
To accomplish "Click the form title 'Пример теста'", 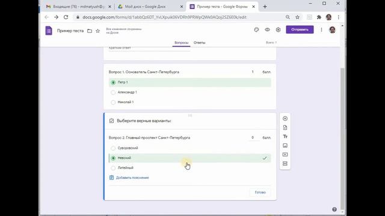I will click(70, 31).
